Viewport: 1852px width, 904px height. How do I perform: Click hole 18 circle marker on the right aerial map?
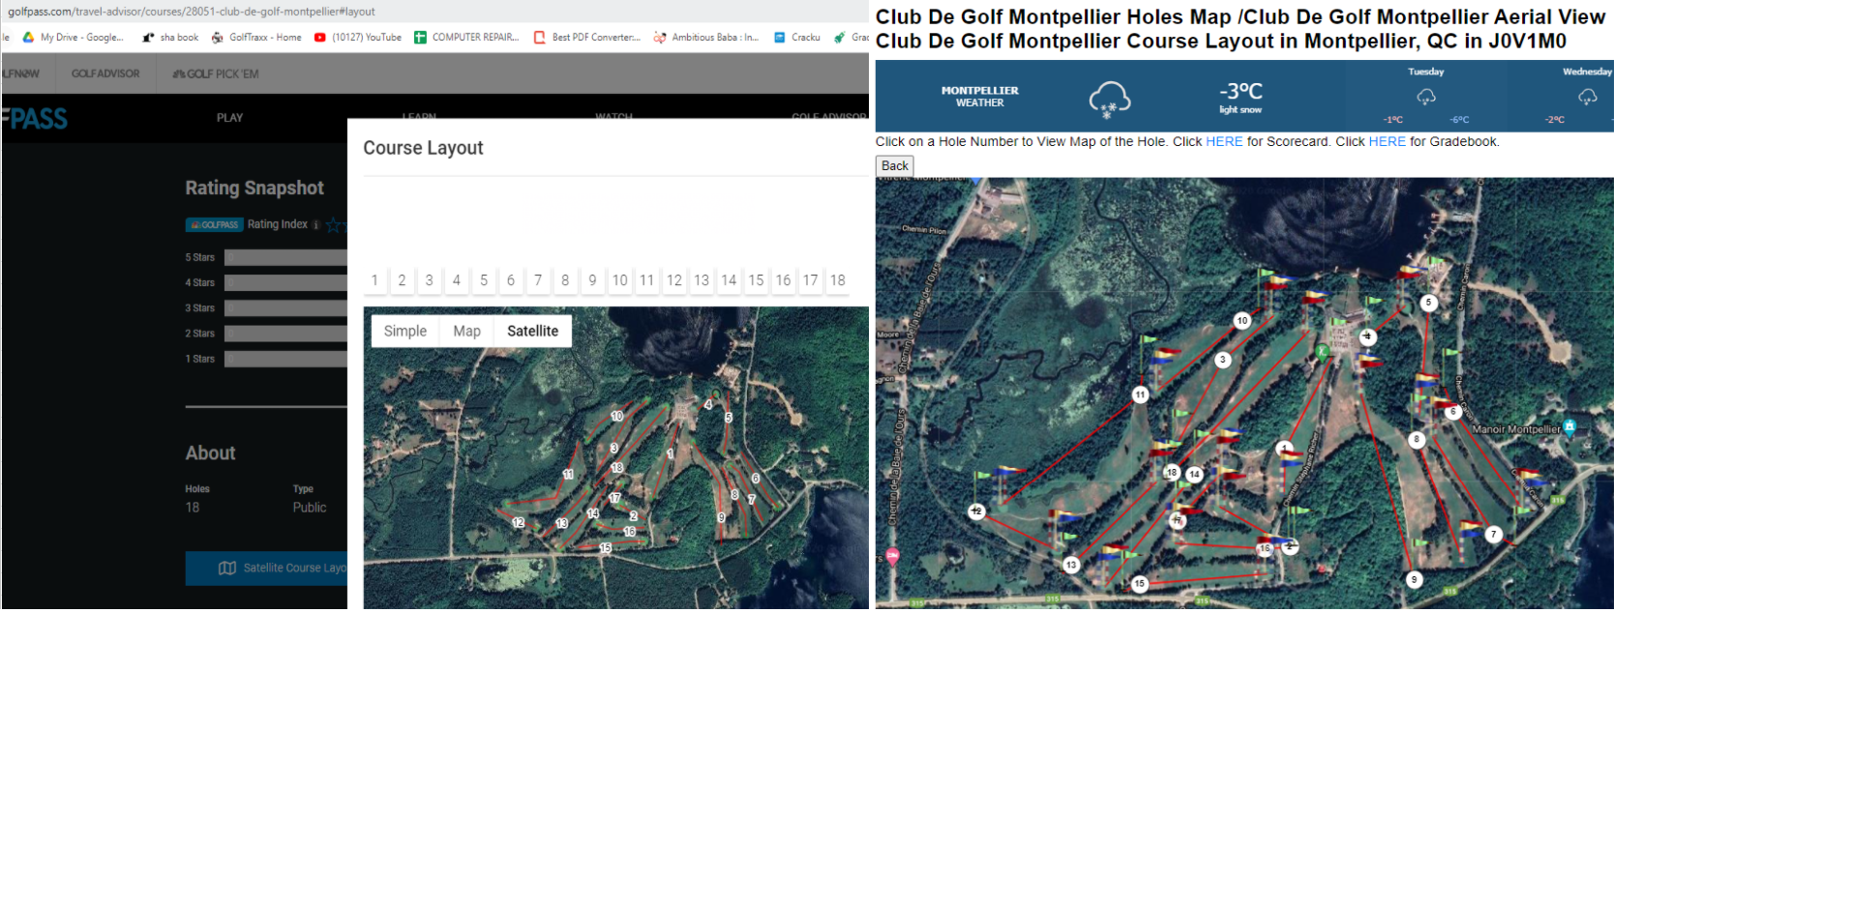click(x=1172, y=473)
